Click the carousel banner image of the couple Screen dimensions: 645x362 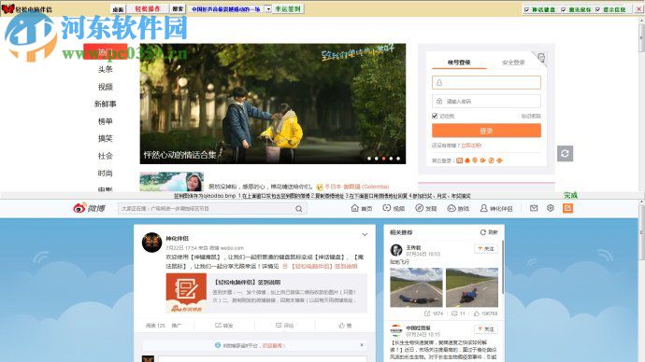point(273,104)
